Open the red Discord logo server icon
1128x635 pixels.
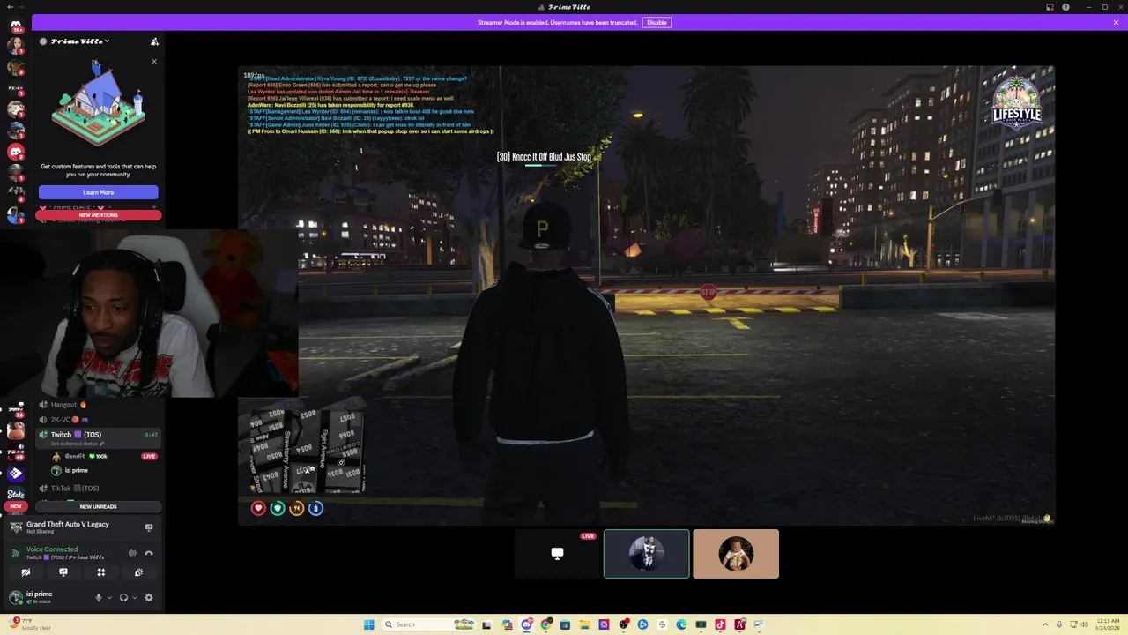(15, 152)
